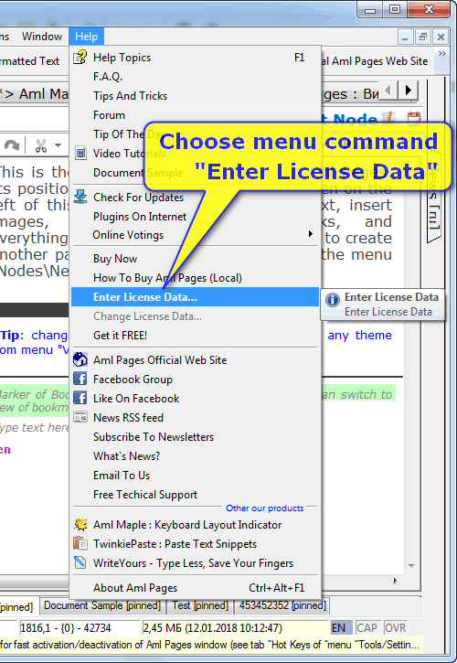Choose Enter License Data menu command
Screen dimensions: 457x663
195,297
